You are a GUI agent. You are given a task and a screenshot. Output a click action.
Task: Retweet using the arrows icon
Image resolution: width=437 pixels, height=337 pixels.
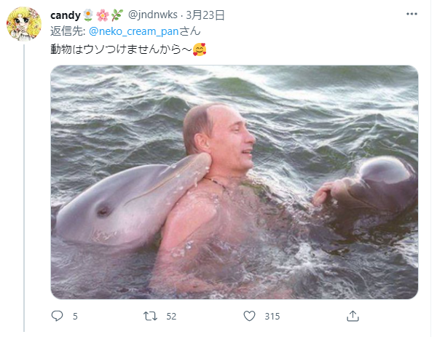click(x=150, y=316)
